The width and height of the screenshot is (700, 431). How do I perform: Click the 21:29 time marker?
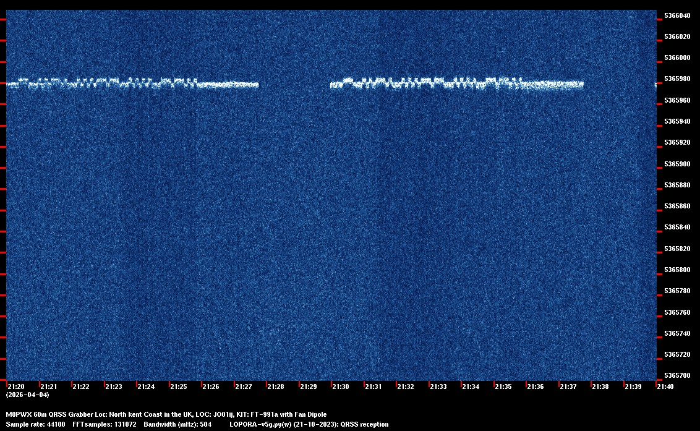tap(309, 386)
